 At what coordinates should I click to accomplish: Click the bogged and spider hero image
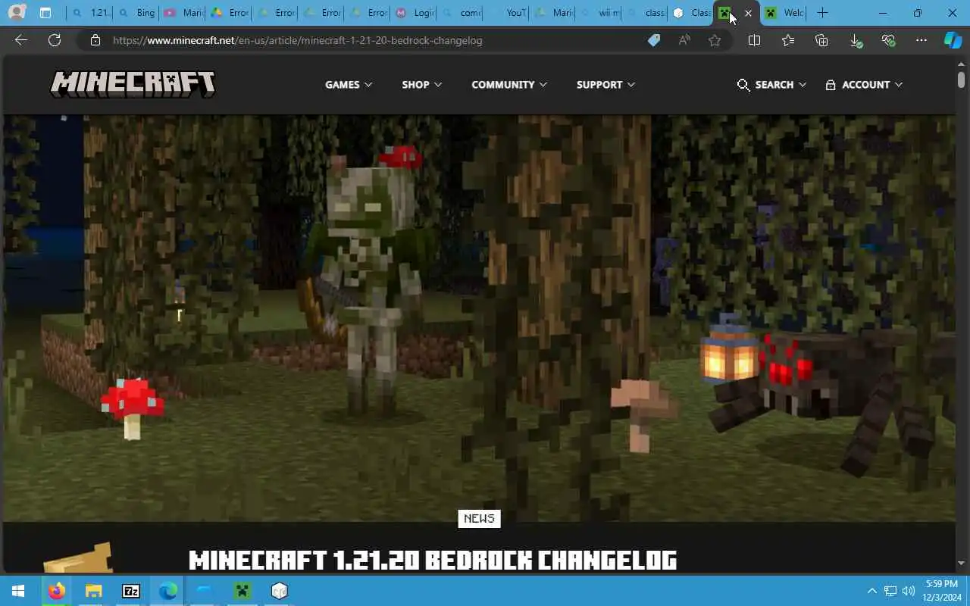[479, 318]
